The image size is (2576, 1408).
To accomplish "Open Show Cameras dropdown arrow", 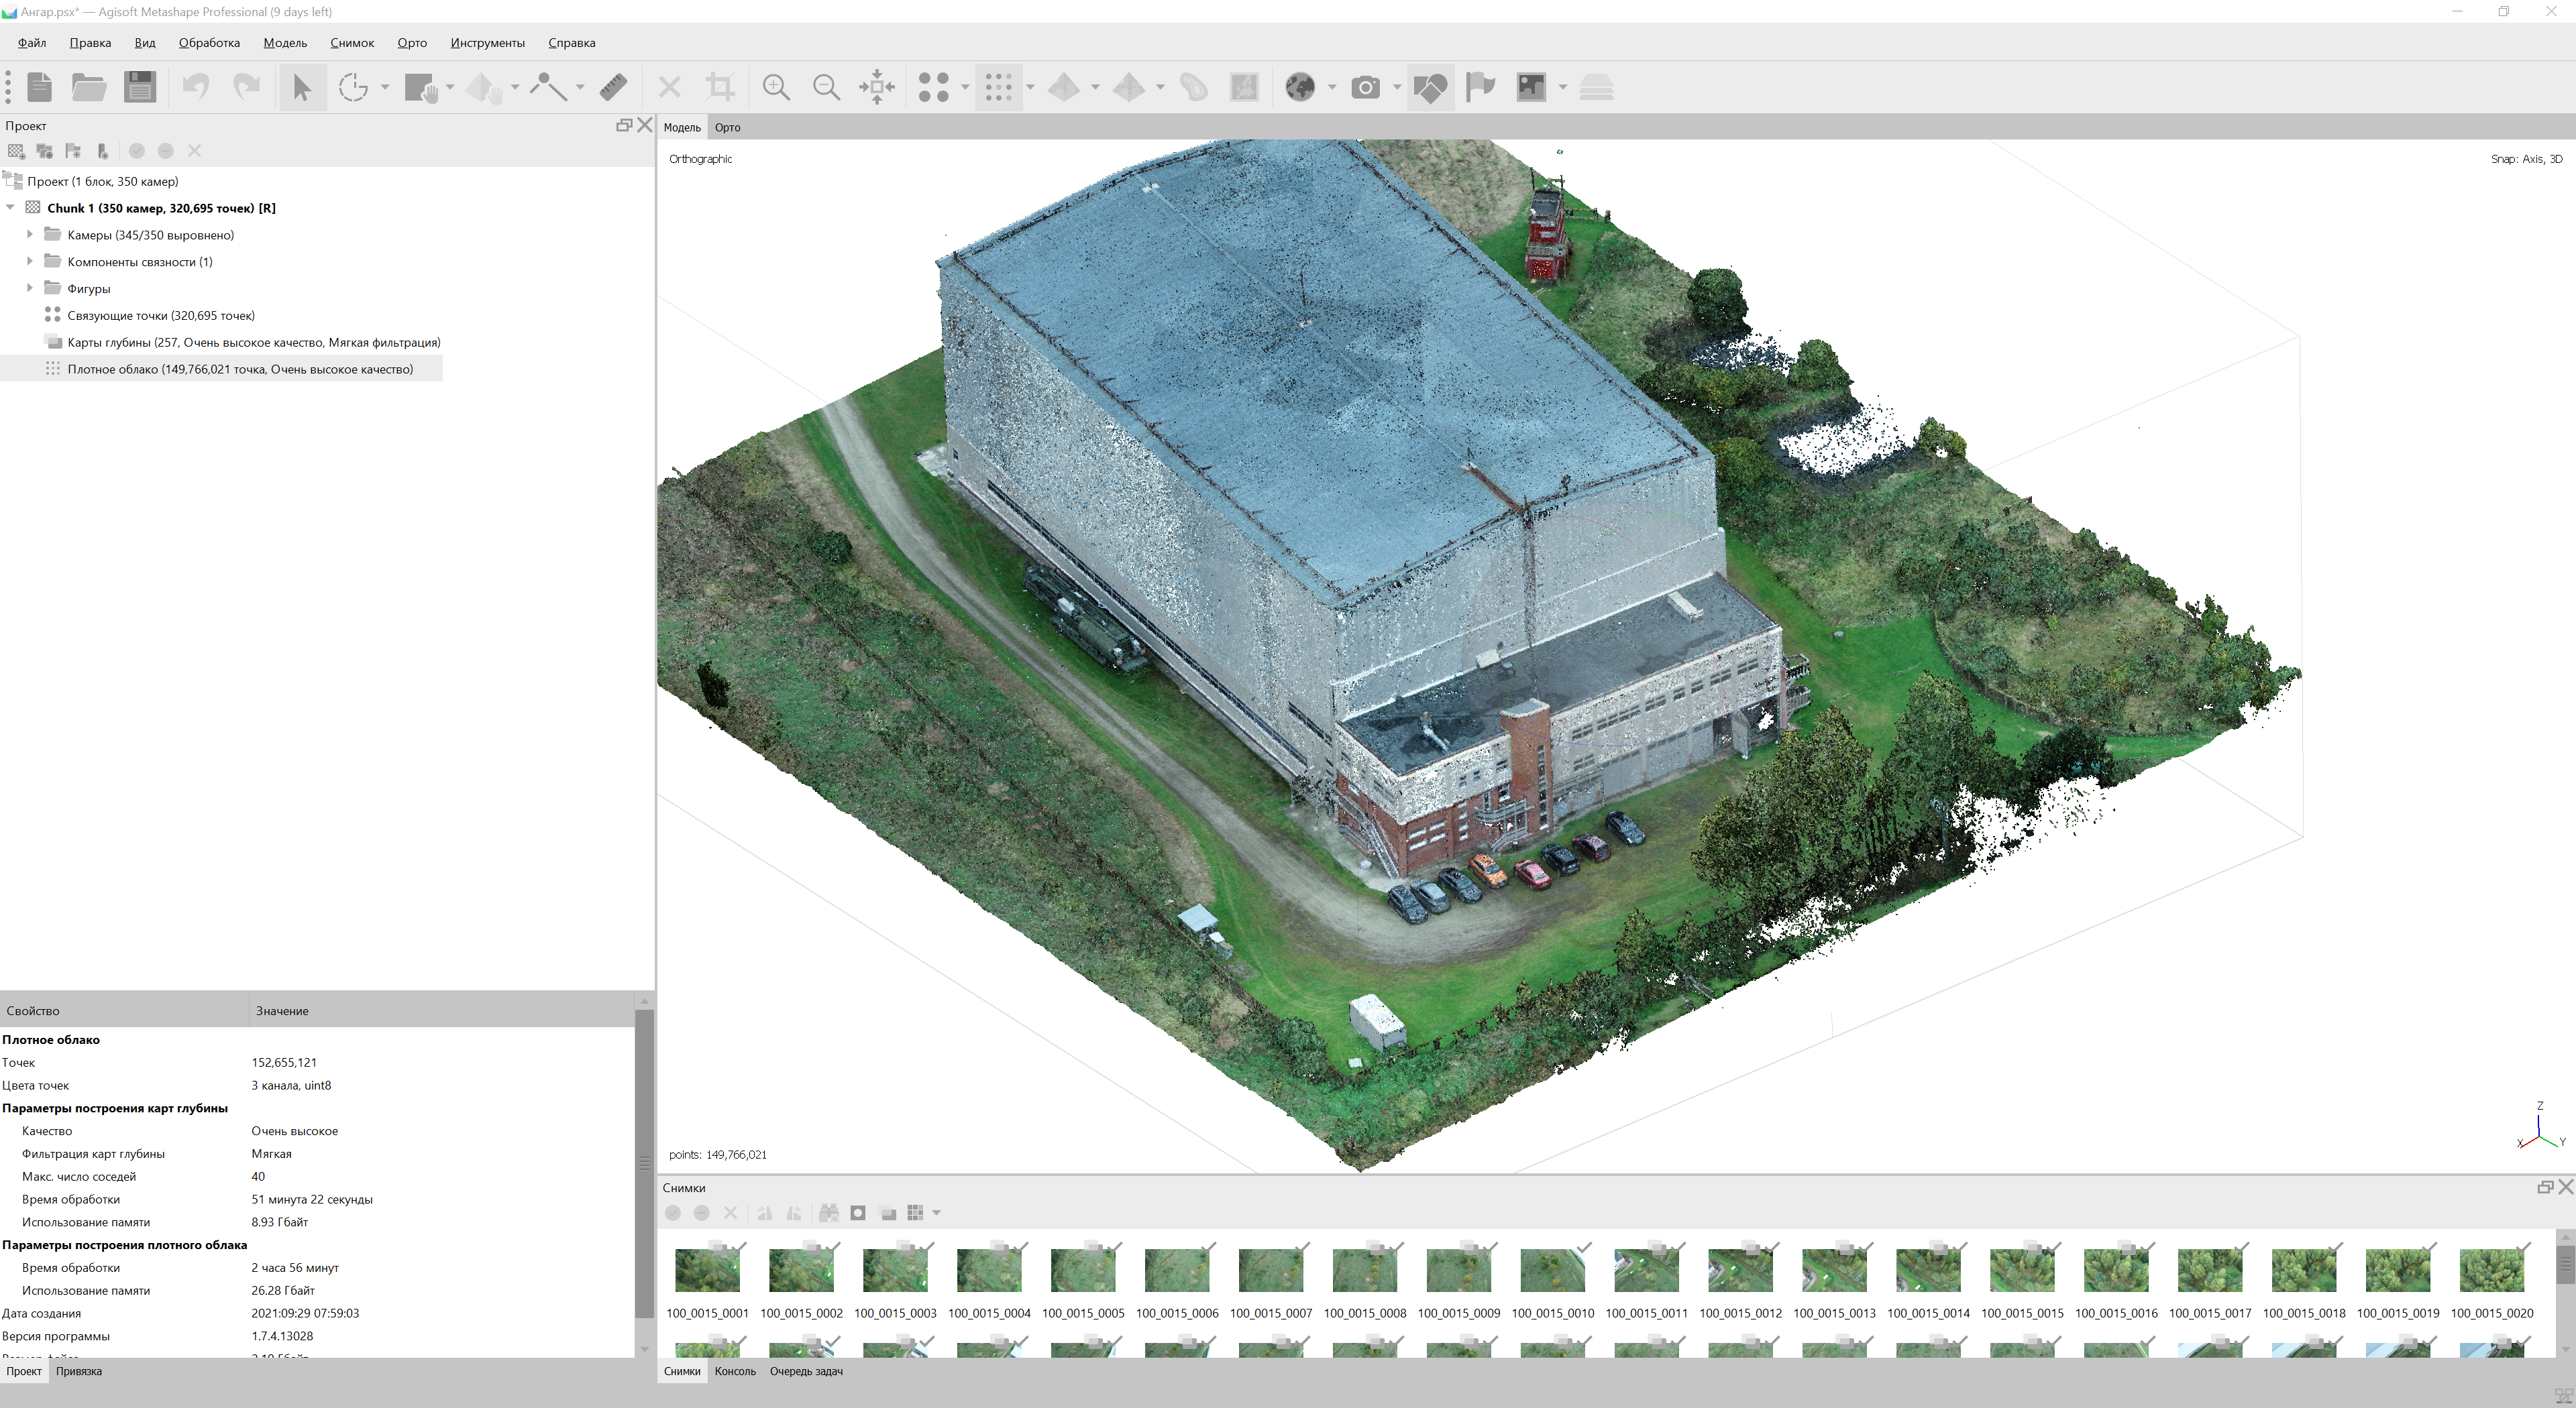I will point(1397,87).
